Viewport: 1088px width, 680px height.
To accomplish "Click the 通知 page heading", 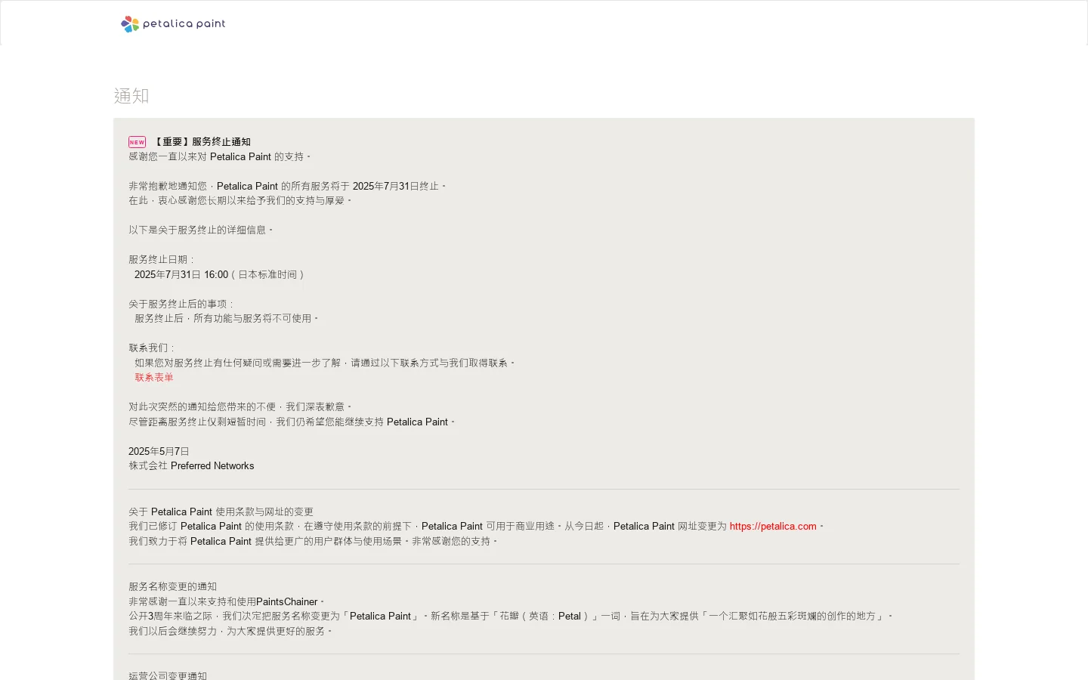I will click(x=131, y=96).
